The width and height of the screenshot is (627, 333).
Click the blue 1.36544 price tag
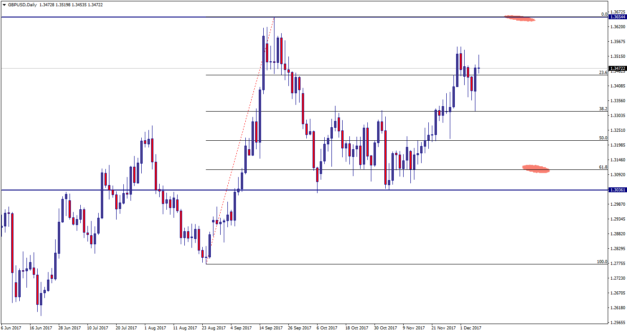click(x=617, y=17)
